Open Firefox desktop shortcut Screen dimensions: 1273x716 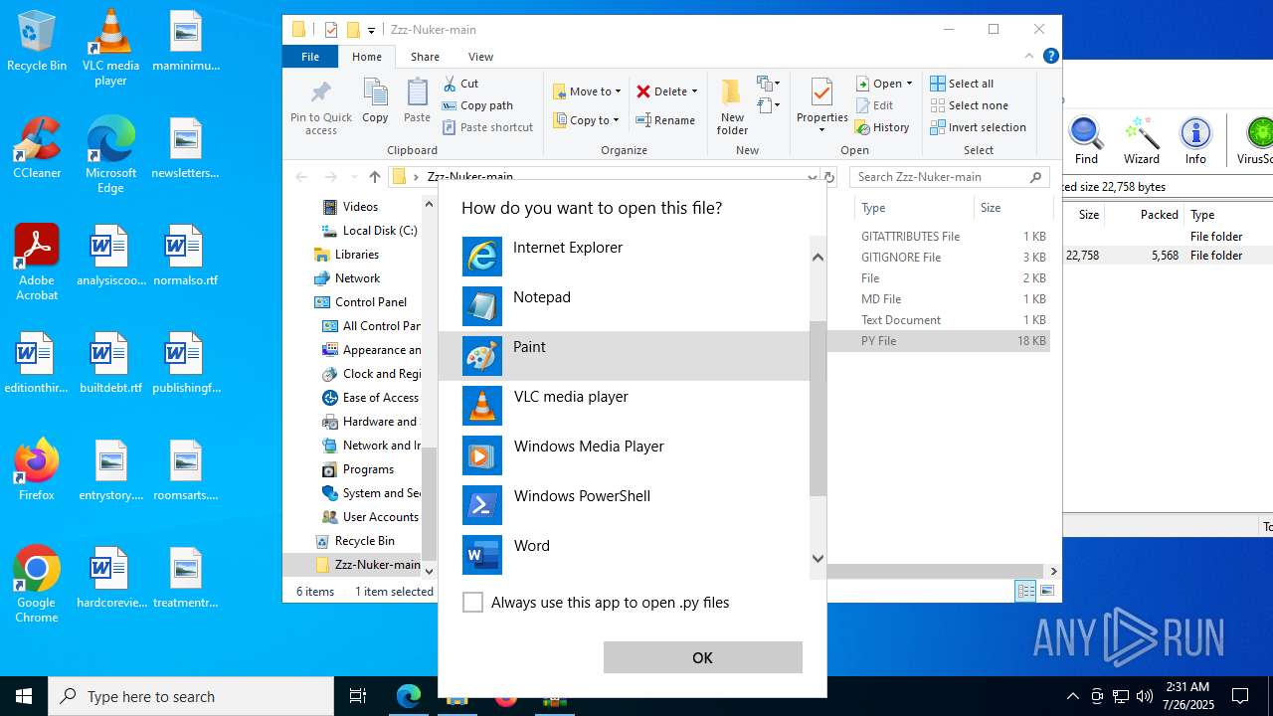point(37,471)
